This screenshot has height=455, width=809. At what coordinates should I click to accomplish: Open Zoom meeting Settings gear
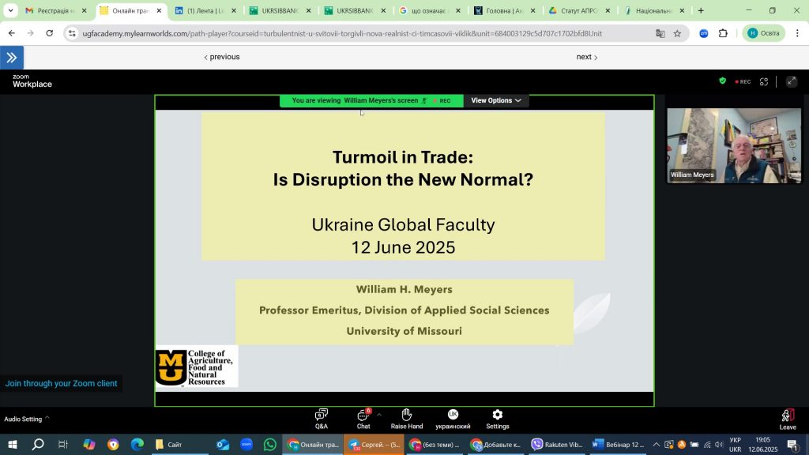pyautogui.click(x=497, y=419)
